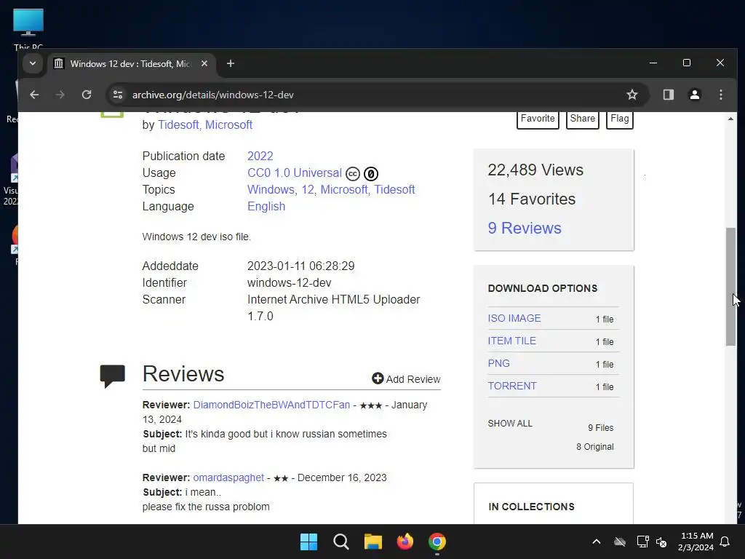Screen dimensions: 745x559
Task: Download the TORRENT file
Action: point(512,386)
